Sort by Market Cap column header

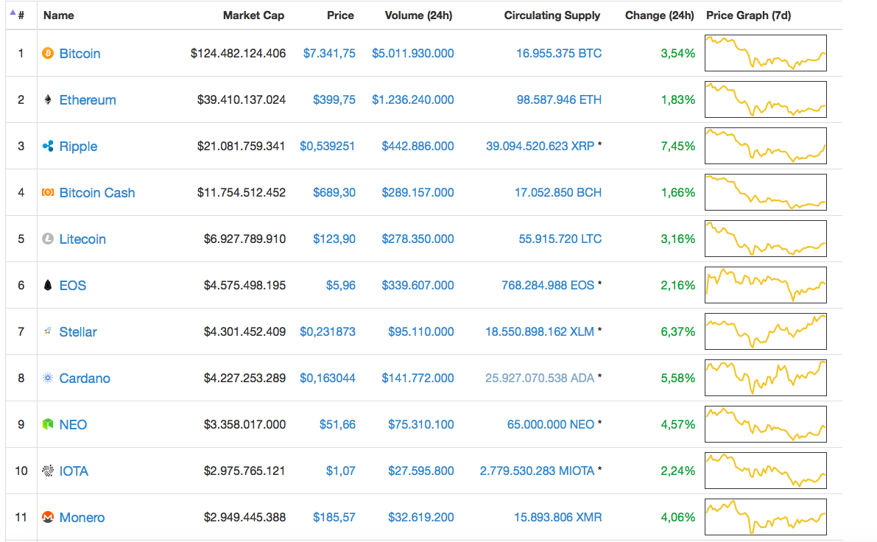click(253, 15)
